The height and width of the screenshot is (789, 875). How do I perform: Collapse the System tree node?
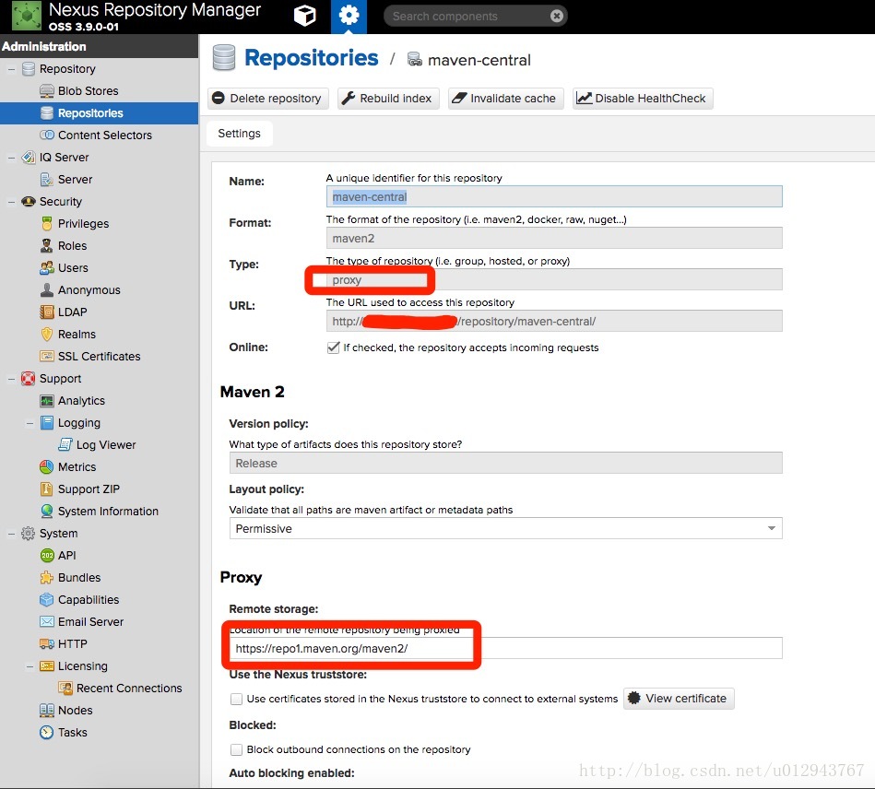11,534
